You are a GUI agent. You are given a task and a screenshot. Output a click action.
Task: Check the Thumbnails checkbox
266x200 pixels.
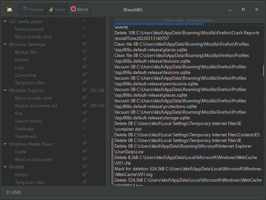tap(84, 136)
